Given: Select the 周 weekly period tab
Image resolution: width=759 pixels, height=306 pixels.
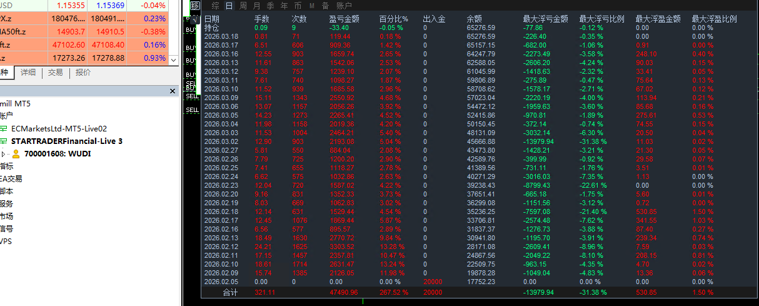Looking at the screenshot, I should tap(243, 6).
